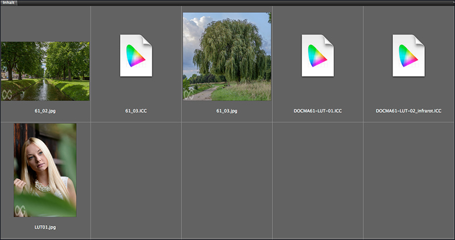Click the file name 61_03.jpg
This screenshot has width=455, height=240.
tap(227, 111)
